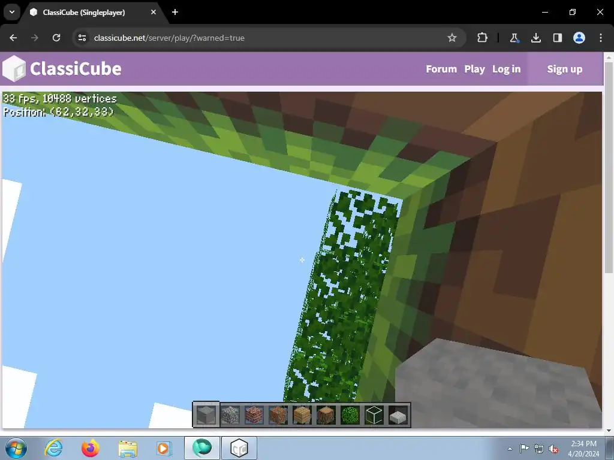614x460 pixels.
Task: Select the wood planks block in hotbar
Action: coord(302,414)
